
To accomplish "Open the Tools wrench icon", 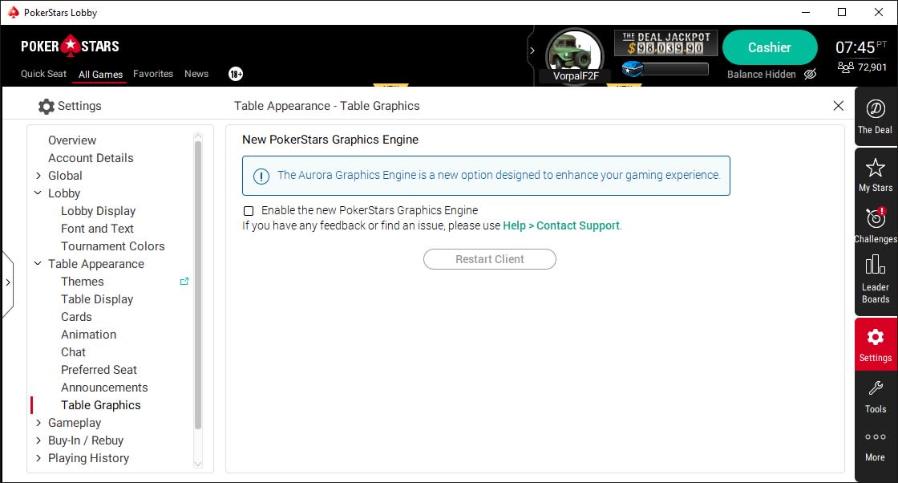I will (x=875, y=389).
